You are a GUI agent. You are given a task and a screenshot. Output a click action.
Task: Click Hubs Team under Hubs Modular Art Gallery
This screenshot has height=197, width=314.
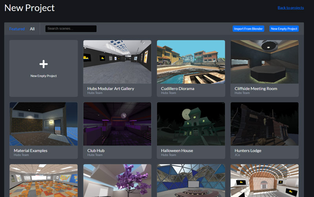95,93
